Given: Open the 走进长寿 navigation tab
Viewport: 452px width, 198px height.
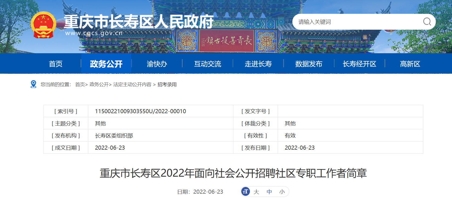Looking at the screenshot, I should coord(258,64).
